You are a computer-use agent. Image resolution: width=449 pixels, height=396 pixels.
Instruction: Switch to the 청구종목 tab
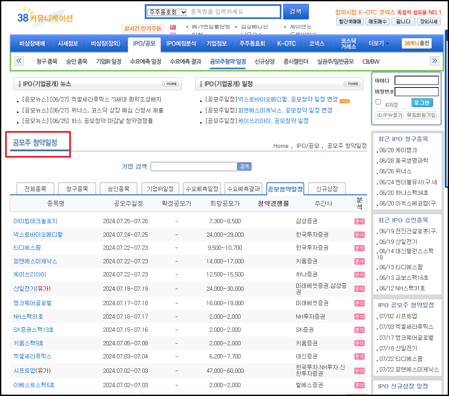point(77,188)
